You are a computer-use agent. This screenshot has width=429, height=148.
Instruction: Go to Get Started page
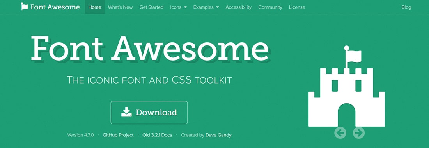[151, 7]
